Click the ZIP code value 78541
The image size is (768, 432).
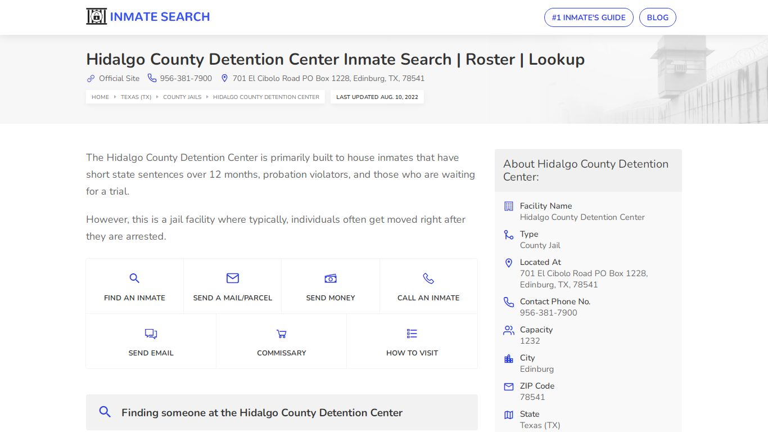[x=532, y=397]
